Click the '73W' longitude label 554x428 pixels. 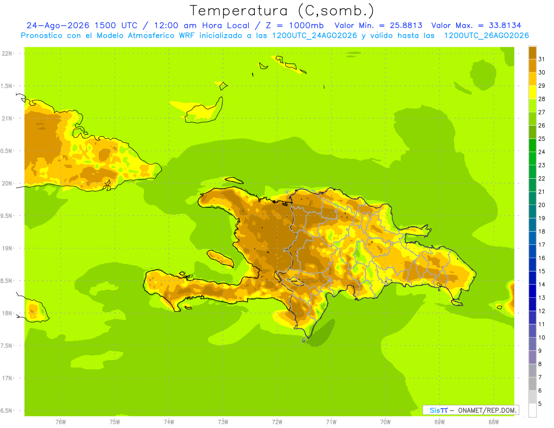coord(223,422)
